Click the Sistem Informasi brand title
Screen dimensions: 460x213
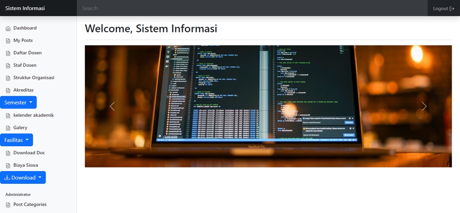coord(25,8)
